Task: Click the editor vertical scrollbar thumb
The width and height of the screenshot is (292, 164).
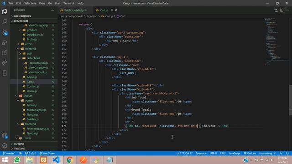Action: (x=291, y=100)
